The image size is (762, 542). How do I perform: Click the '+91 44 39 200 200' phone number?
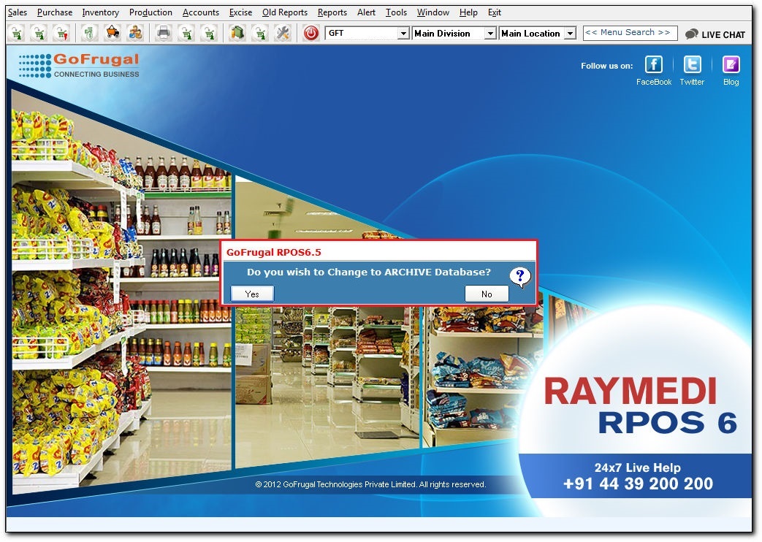(638, 484)
